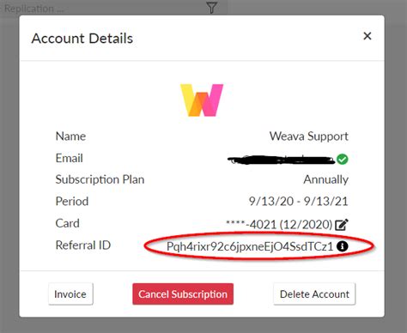The width and height of the screenshot is (407, 333).
Task: Edit the card with the pencil icon
Action: pos(342,225)
